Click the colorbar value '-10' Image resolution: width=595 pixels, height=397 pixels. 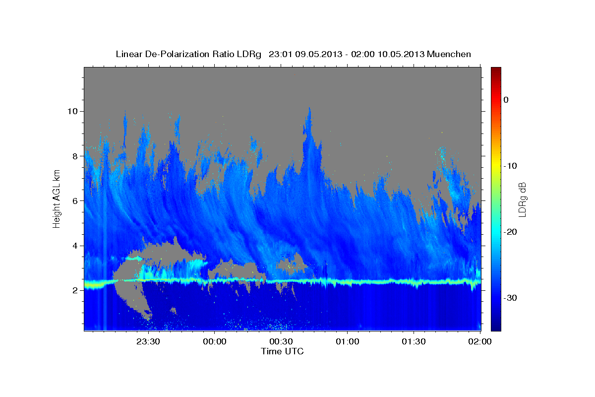point(511,166)
